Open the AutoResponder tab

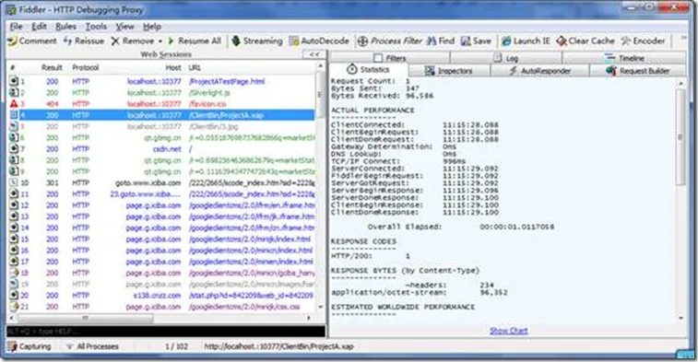540,71
